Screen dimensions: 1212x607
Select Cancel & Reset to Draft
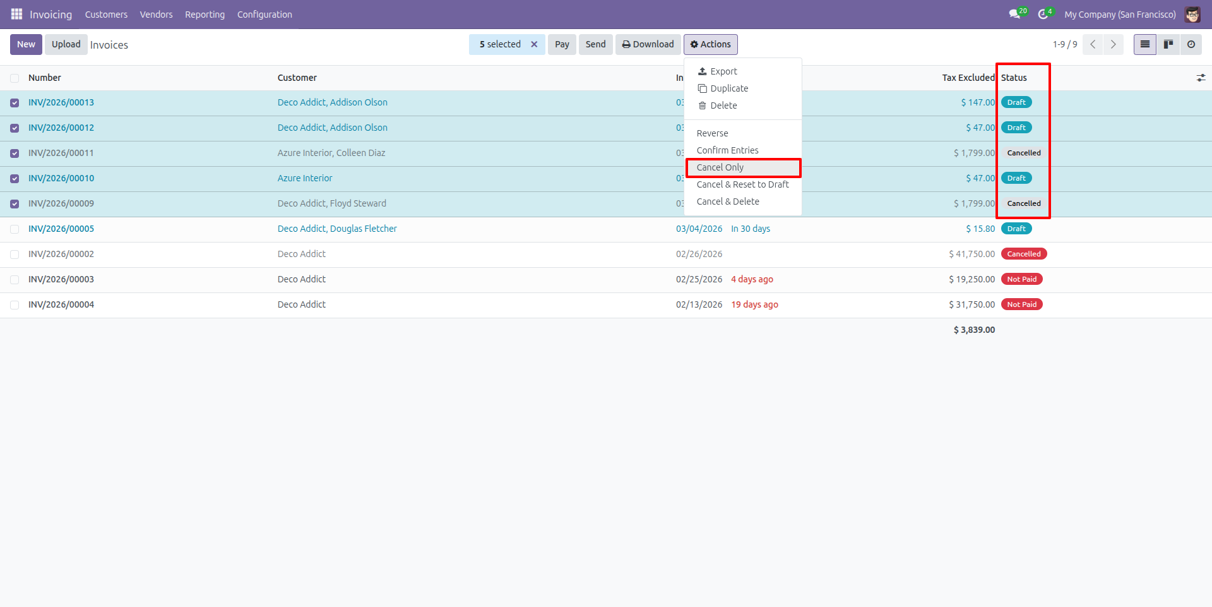(x=743, y=184)
